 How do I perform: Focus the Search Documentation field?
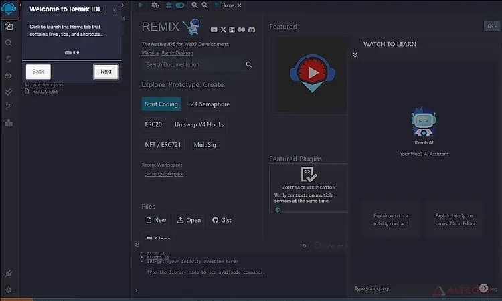(192, 65)
